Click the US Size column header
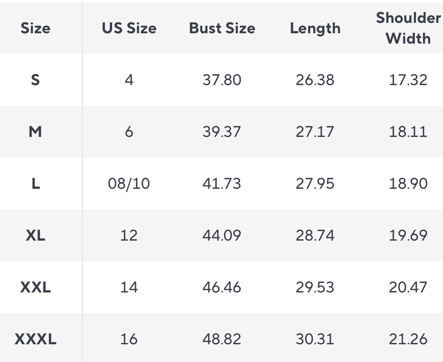 [129, 29]
